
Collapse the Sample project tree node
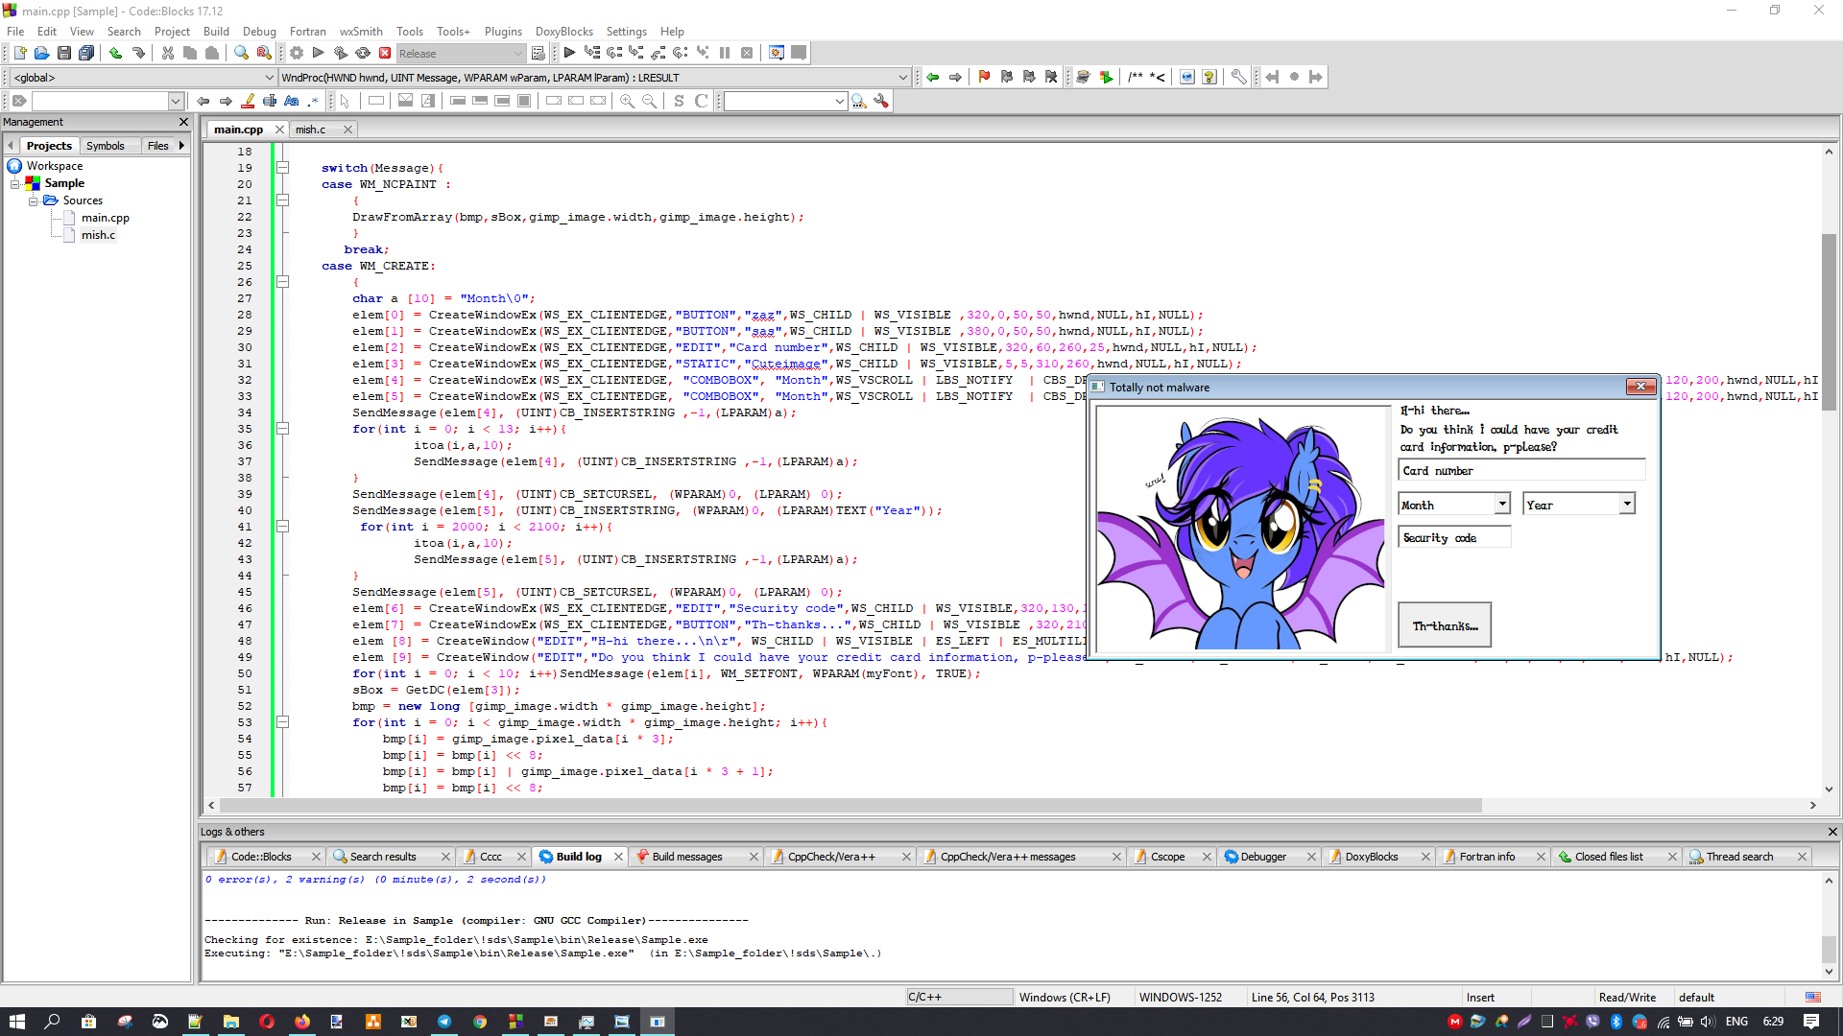[x=15, y=184]
